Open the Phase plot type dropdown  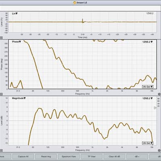click(17, 42)
